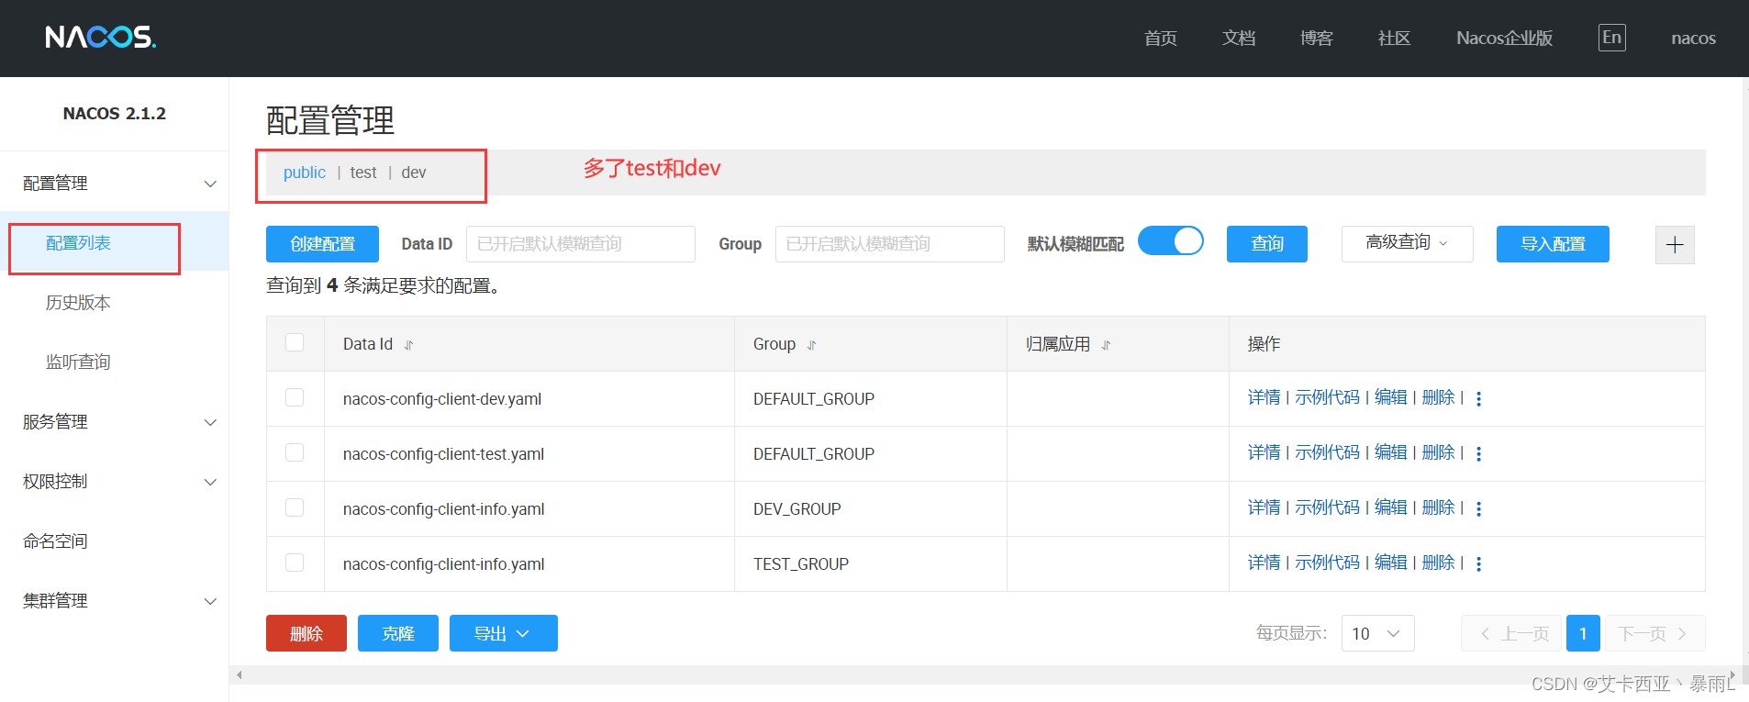
Task: Select nacos-config-client-dev.yaml row checkbox
Action: point(295,397)
